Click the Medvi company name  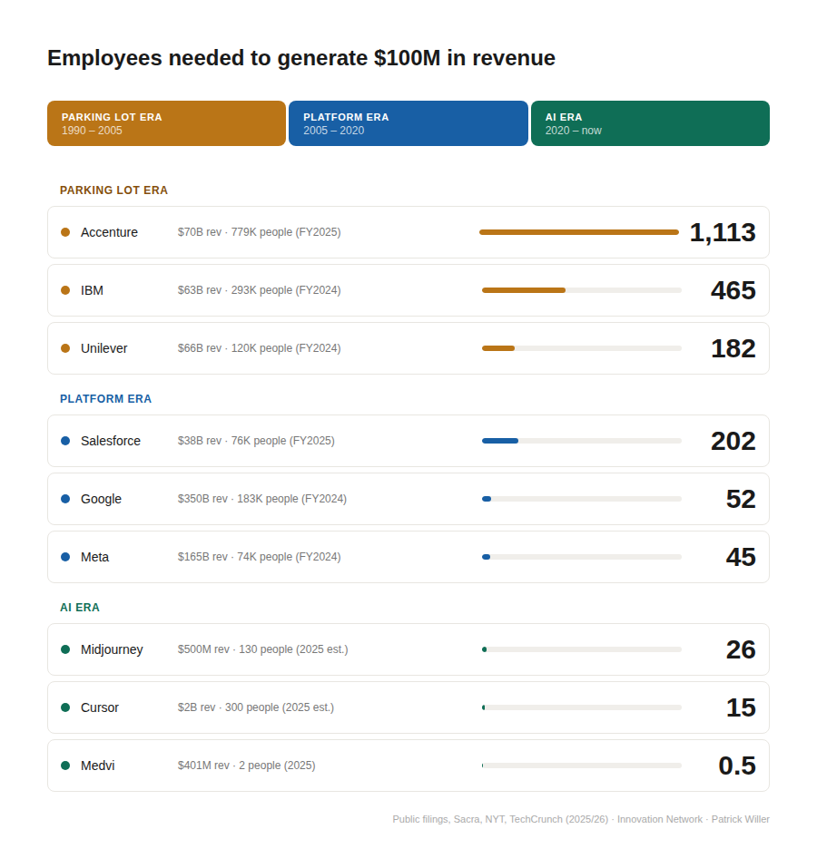(97, 766)
